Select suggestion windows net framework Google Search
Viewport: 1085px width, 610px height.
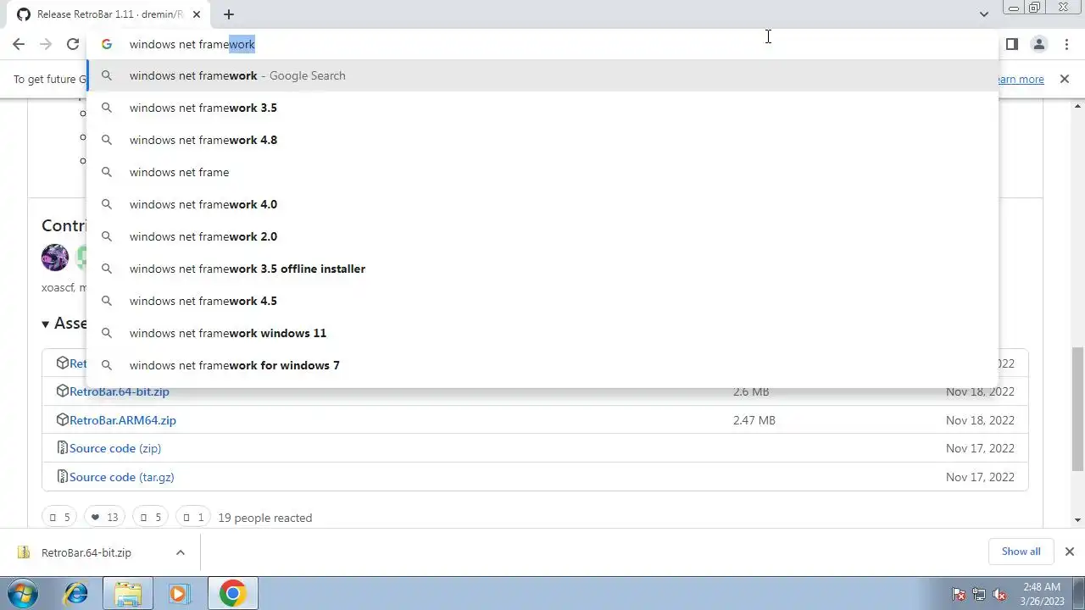coord(542,75)
